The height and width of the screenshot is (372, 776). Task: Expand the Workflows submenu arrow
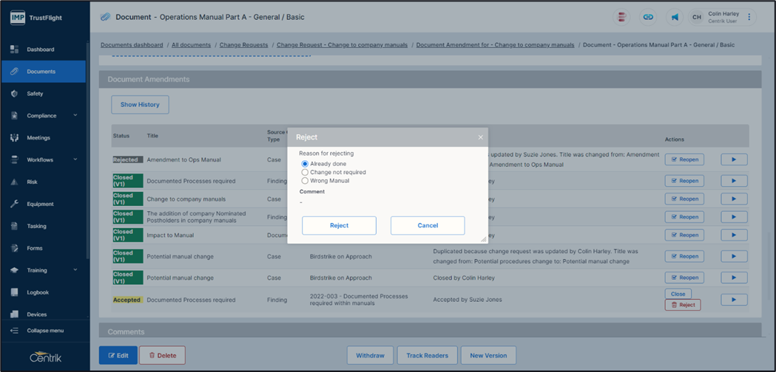(75, 160)
